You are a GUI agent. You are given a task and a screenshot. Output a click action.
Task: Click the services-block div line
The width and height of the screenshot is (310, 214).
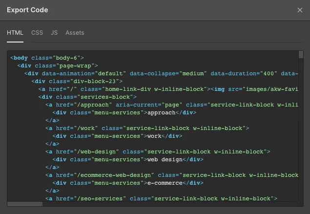click(87, 97)
